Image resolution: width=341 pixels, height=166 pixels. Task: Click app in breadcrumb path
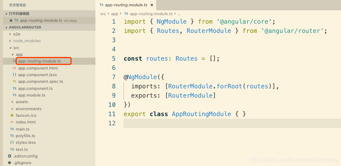coord(115,14)
